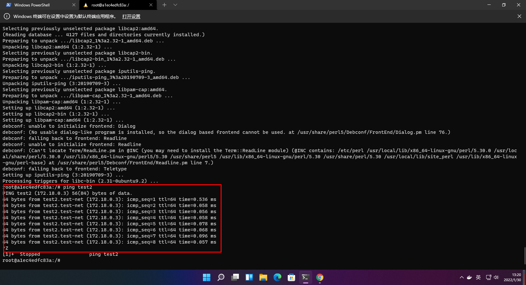Open network status tray icon
Viewport: 526px width, 285px height.
tap(488, 277)
